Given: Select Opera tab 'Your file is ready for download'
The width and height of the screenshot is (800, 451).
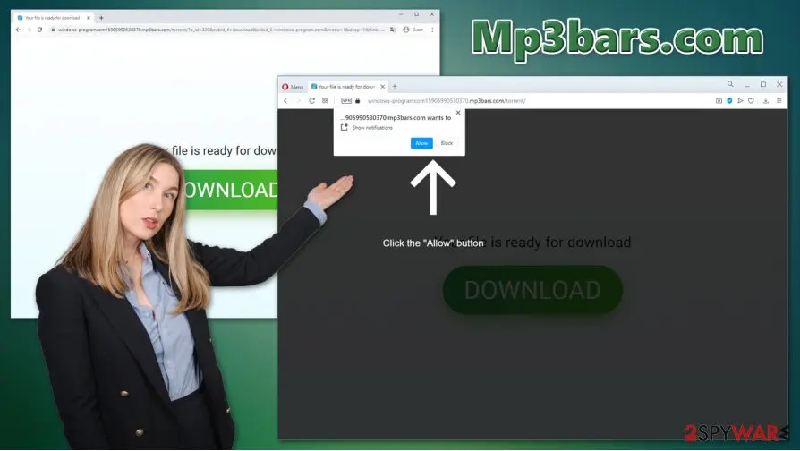Looking at the screenshot, I should [x=348, y=87].
